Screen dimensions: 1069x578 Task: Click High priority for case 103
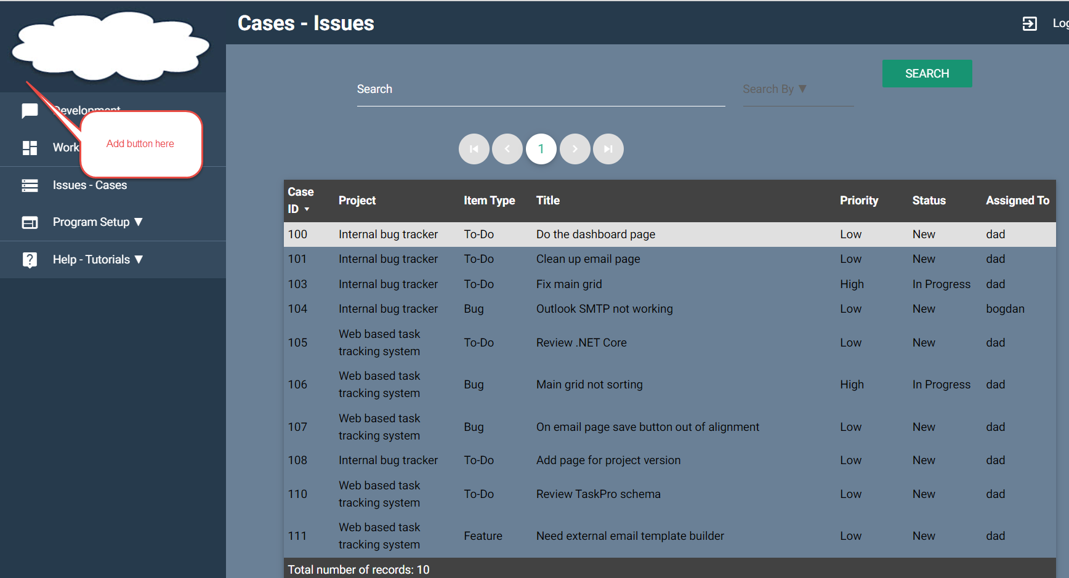click(852, 284)
